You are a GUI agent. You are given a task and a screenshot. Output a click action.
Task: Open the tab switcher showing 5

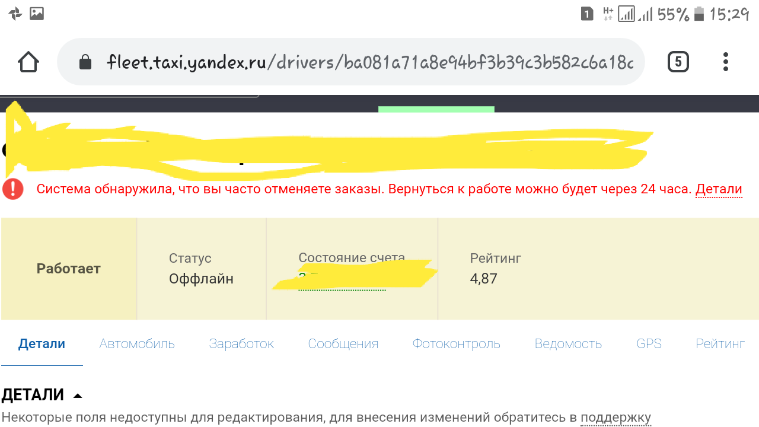coord(678,62)
